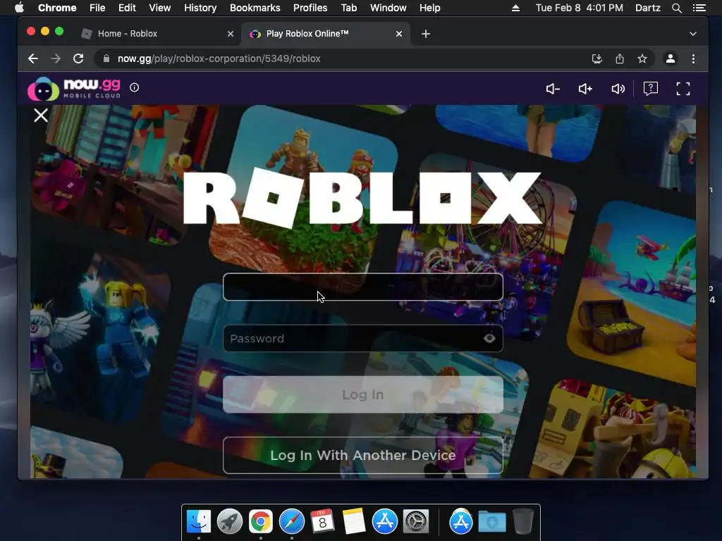The image size is (722, 541).
Task: Open Chrome profile avatar
Action: (x=671, y=58)
